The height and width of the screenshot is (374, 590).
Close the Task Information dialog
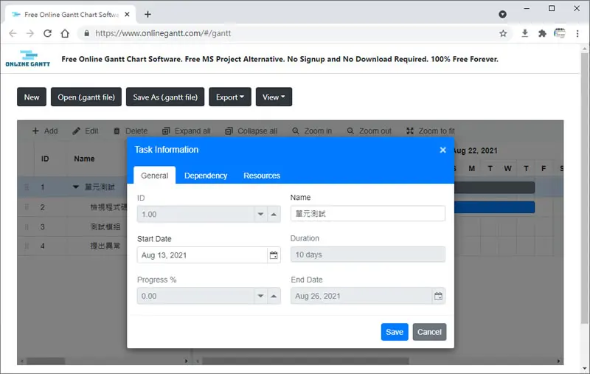coord(443,150)
